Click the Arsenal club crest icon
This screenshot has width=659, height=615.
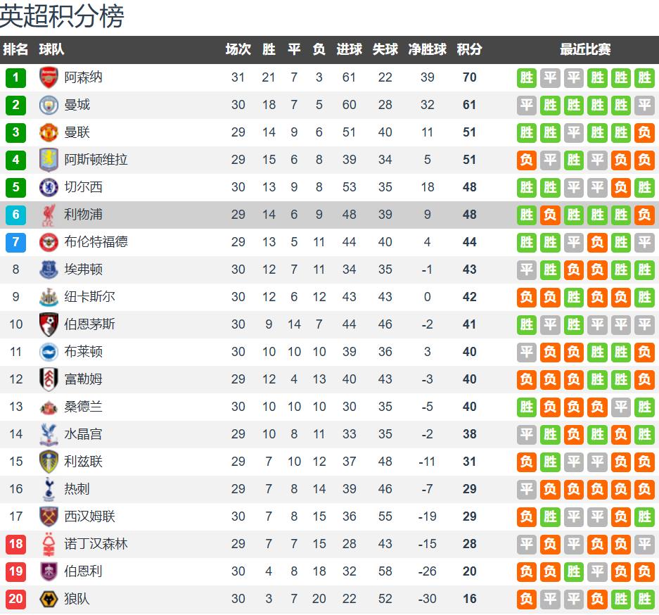(x=49, y=77)
